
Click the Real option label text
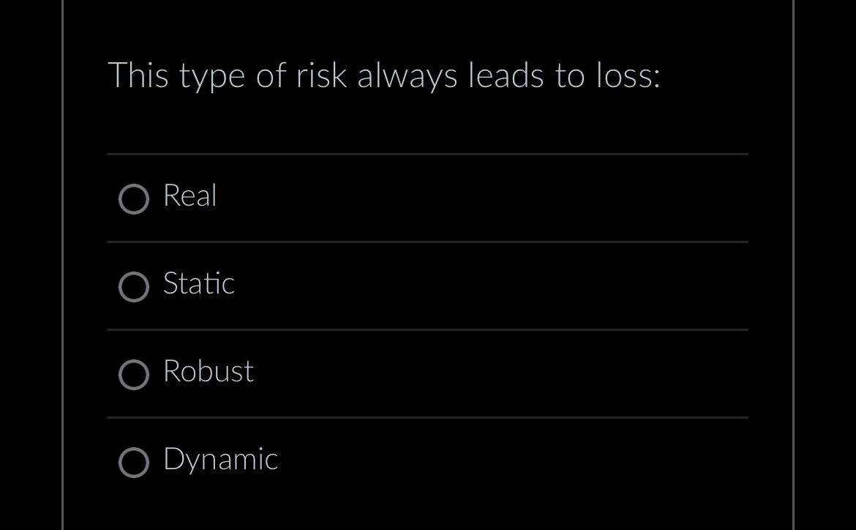click(x=189, y=196)
